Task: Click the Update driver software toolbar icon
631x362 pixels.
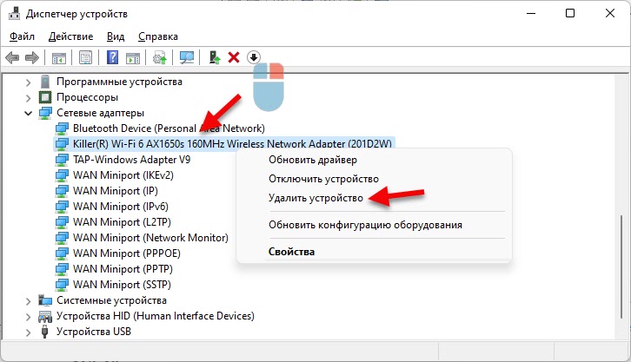Action: (159, 57)
